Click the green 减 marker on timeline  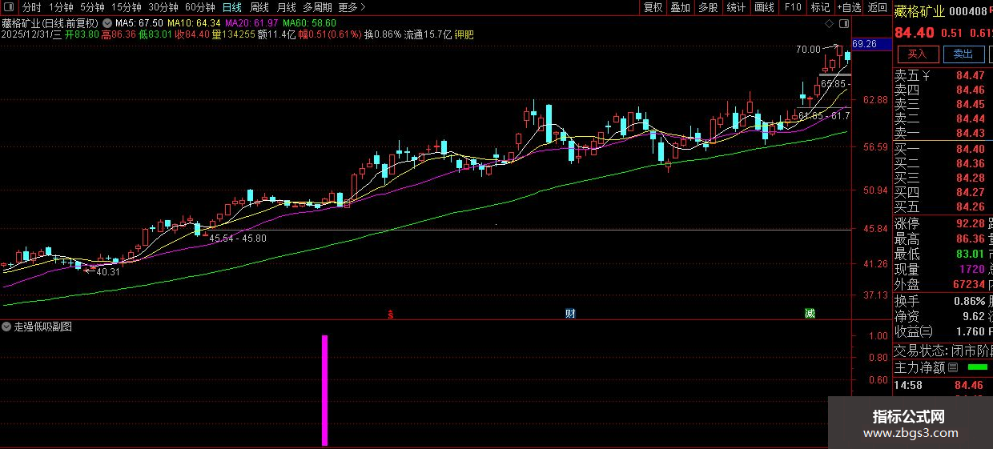tap(810, 314)
